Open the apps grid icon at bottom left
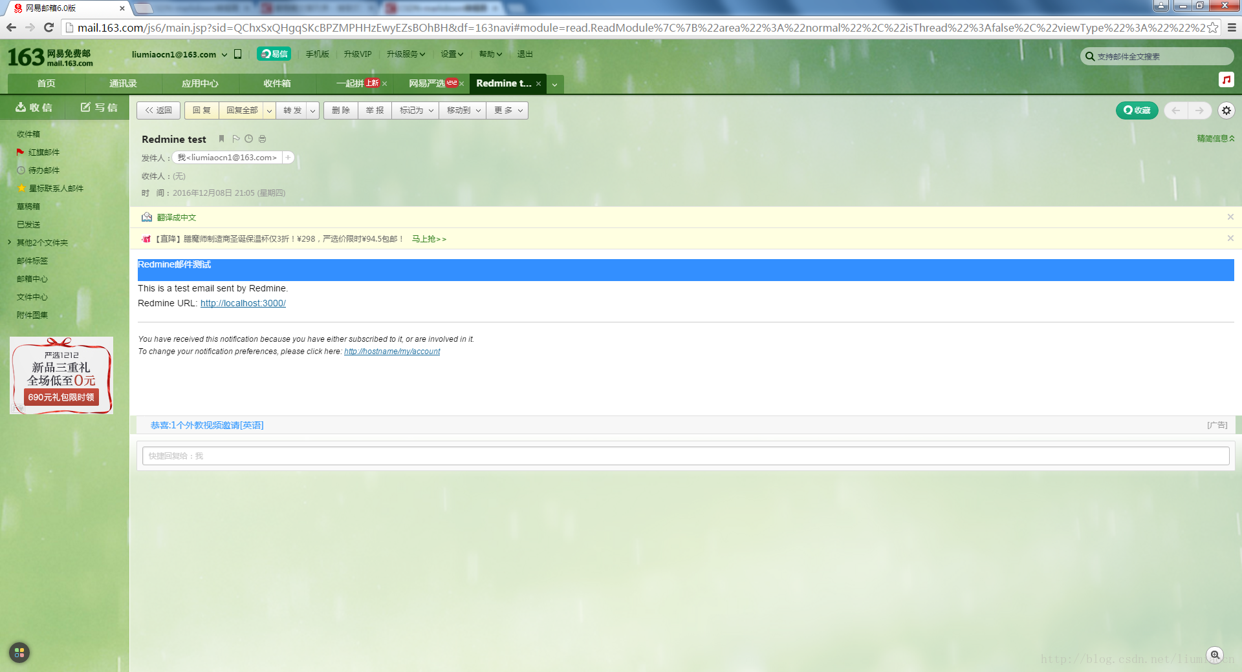This screenshot has width=1242, height=672. point(19,653)
